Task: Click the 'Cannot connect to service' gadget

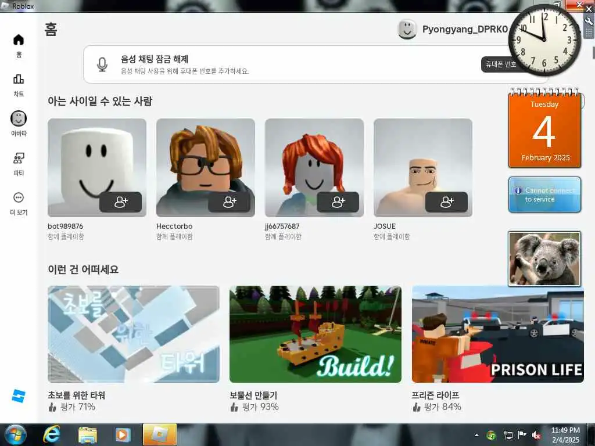Action: (x=544, y=195)
